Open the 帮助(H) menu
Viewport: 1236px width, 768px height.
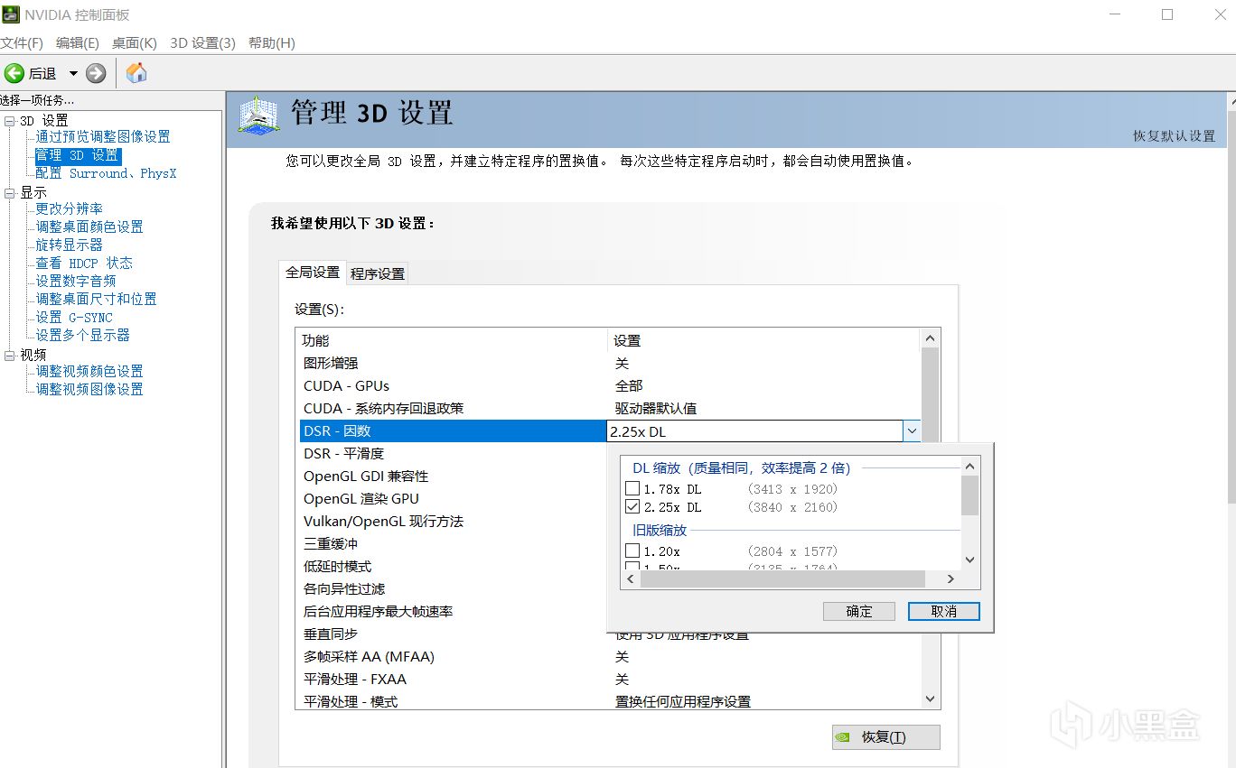[271, 42]
